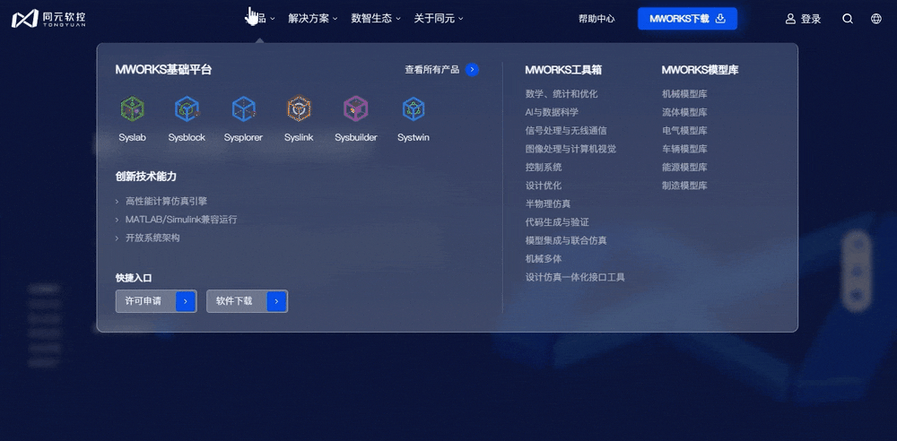Expand the 关于同元 menu

439,18
